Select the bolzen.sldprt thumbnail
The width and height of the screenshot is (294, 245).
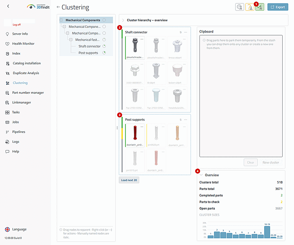(x=177, y=71)
